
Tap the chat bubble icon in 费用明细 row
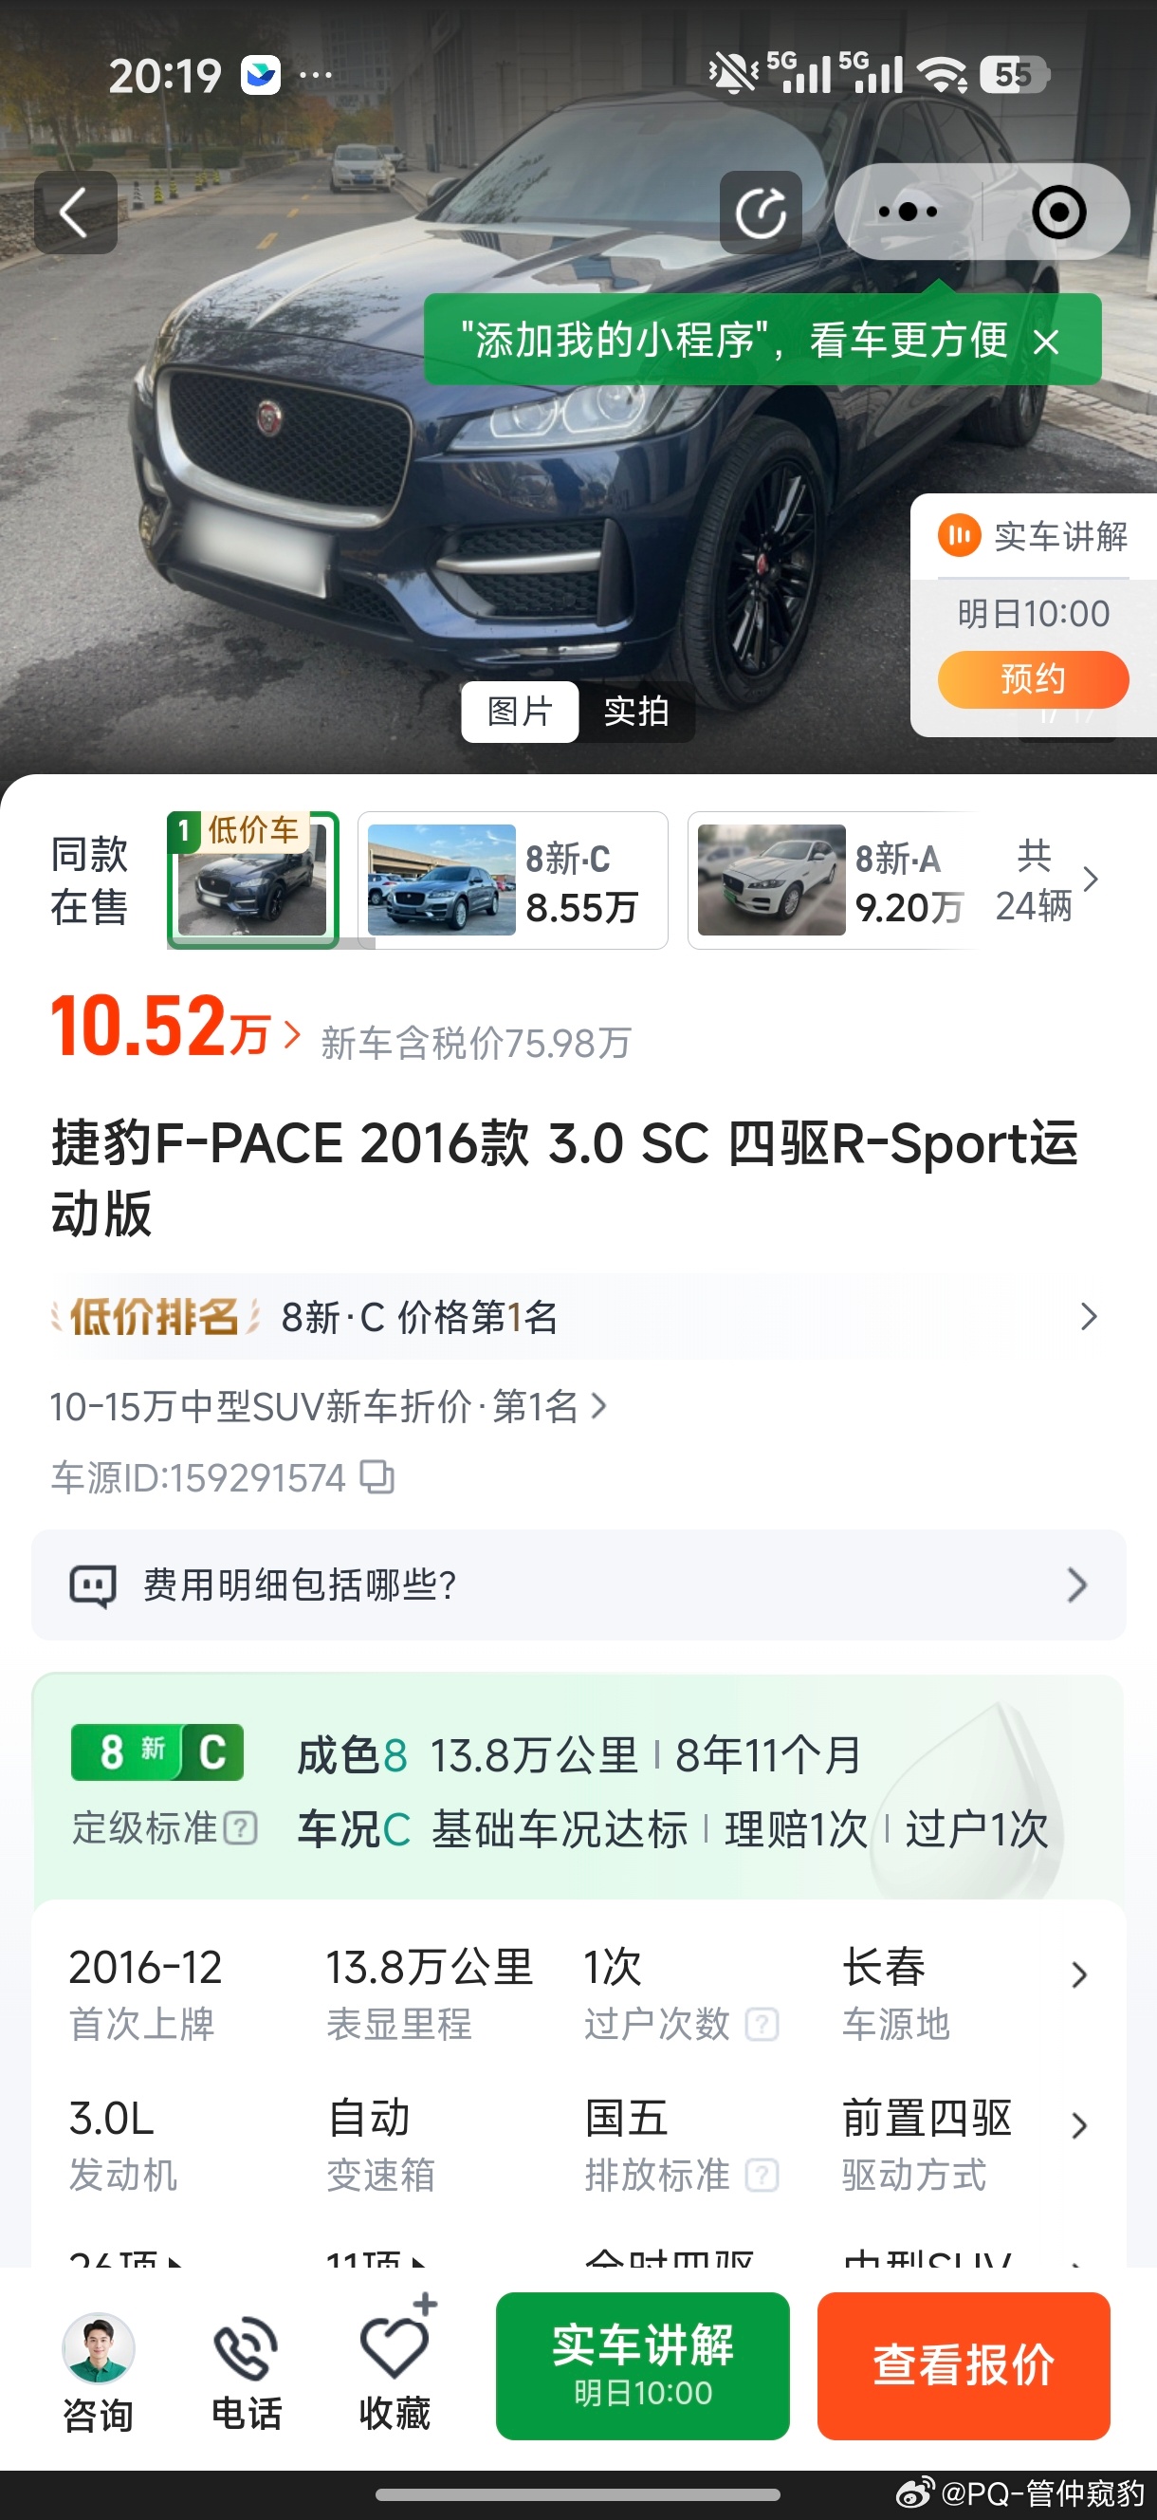click(93, 1584)
